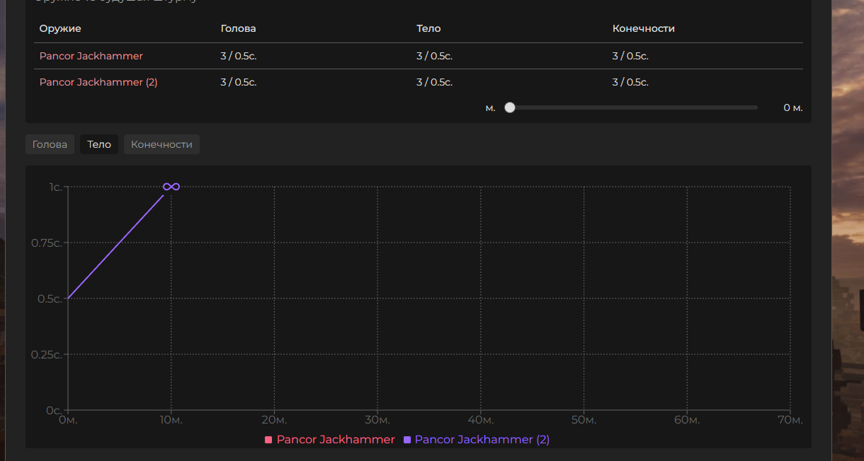Screen dimensions: 864x461
Task: Toggle Pancor Jackhammer series via legend label
Action: coord(335,440)
